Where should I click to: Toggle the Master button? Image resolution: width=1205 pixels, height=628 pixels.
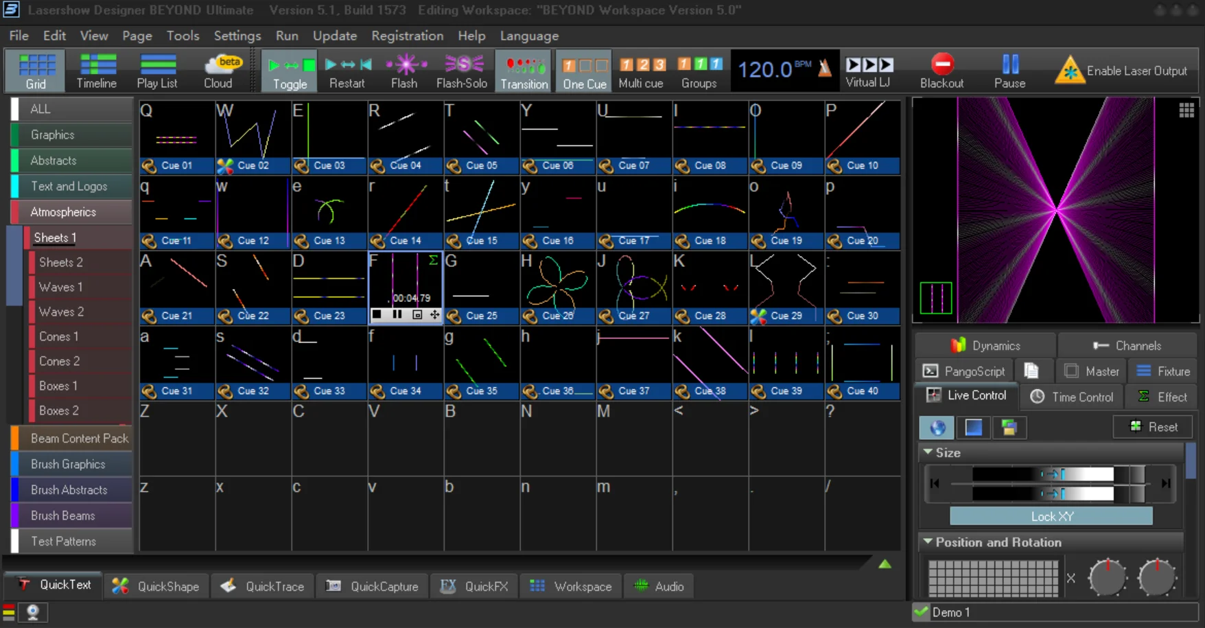(1091, 371)
